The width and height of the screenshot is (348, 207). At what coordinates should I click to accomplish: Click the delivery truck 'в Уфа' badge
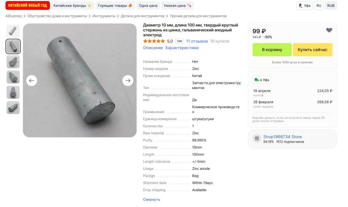[x=262, y=80]
